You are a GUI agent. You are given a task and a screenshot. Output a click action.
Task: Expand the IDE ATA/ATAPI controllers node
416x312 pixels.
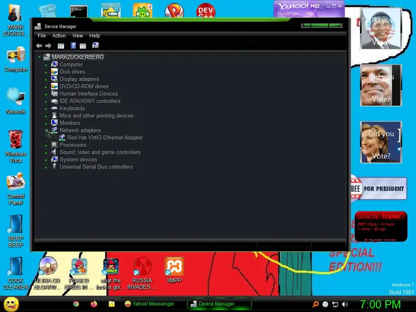coord(46,101)
